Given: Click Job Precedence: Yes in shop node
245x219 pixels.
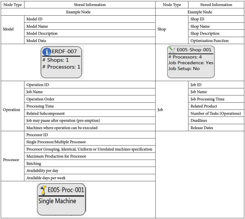Looking at the screenshot, I should click(x=191, y=63).
